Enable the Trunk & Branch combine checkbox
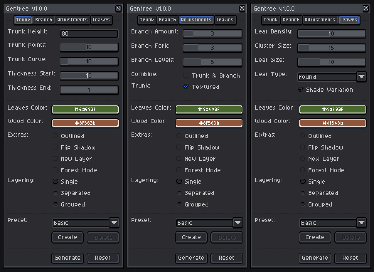Screen dimensions: 374x272 [186, 75]
